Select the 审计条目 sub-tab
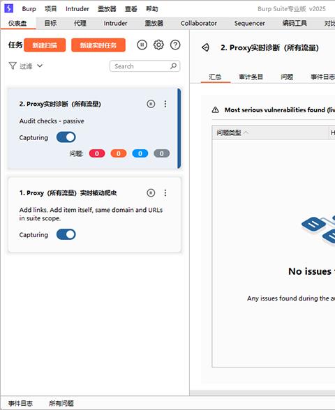This screenshot has height=410, width=335. pos(251,77)
